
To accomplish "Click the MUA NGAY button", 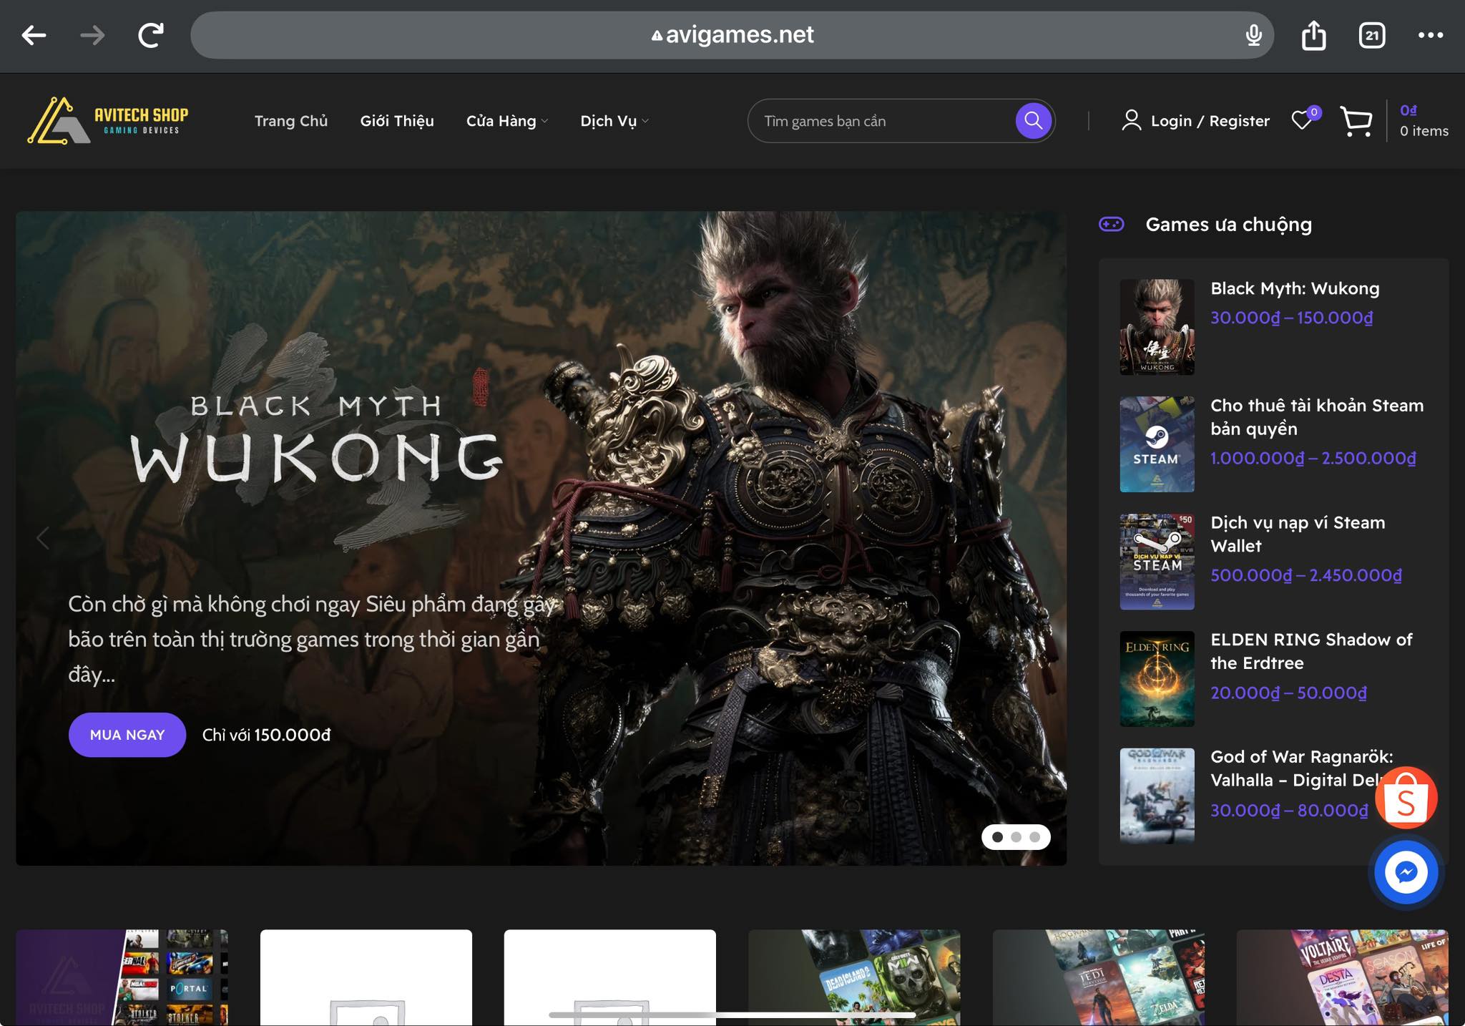I will pyautogui.click(x=127, y=735).
